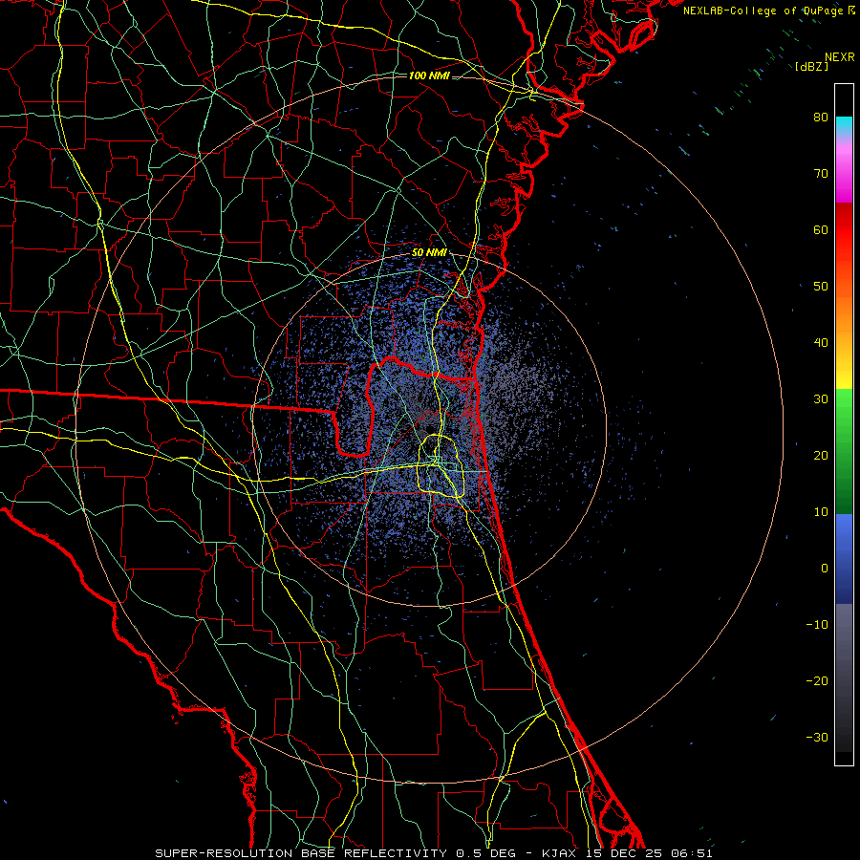
Task: Click the NEXR label above the scale
Action: click(840, 57)
